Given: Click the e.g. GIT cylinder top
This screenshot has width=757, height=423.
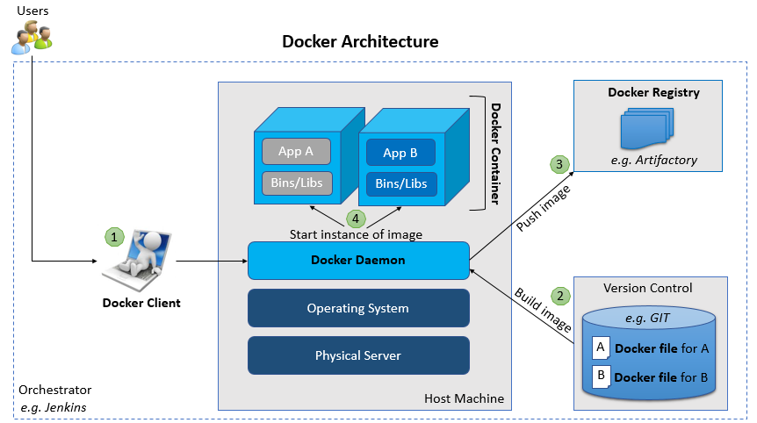Looking at the screenshot, I should click(x=648, y=318).
